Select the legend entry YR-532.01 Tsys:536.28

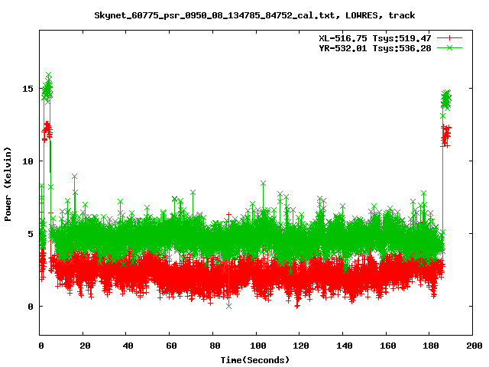(374, 48)
